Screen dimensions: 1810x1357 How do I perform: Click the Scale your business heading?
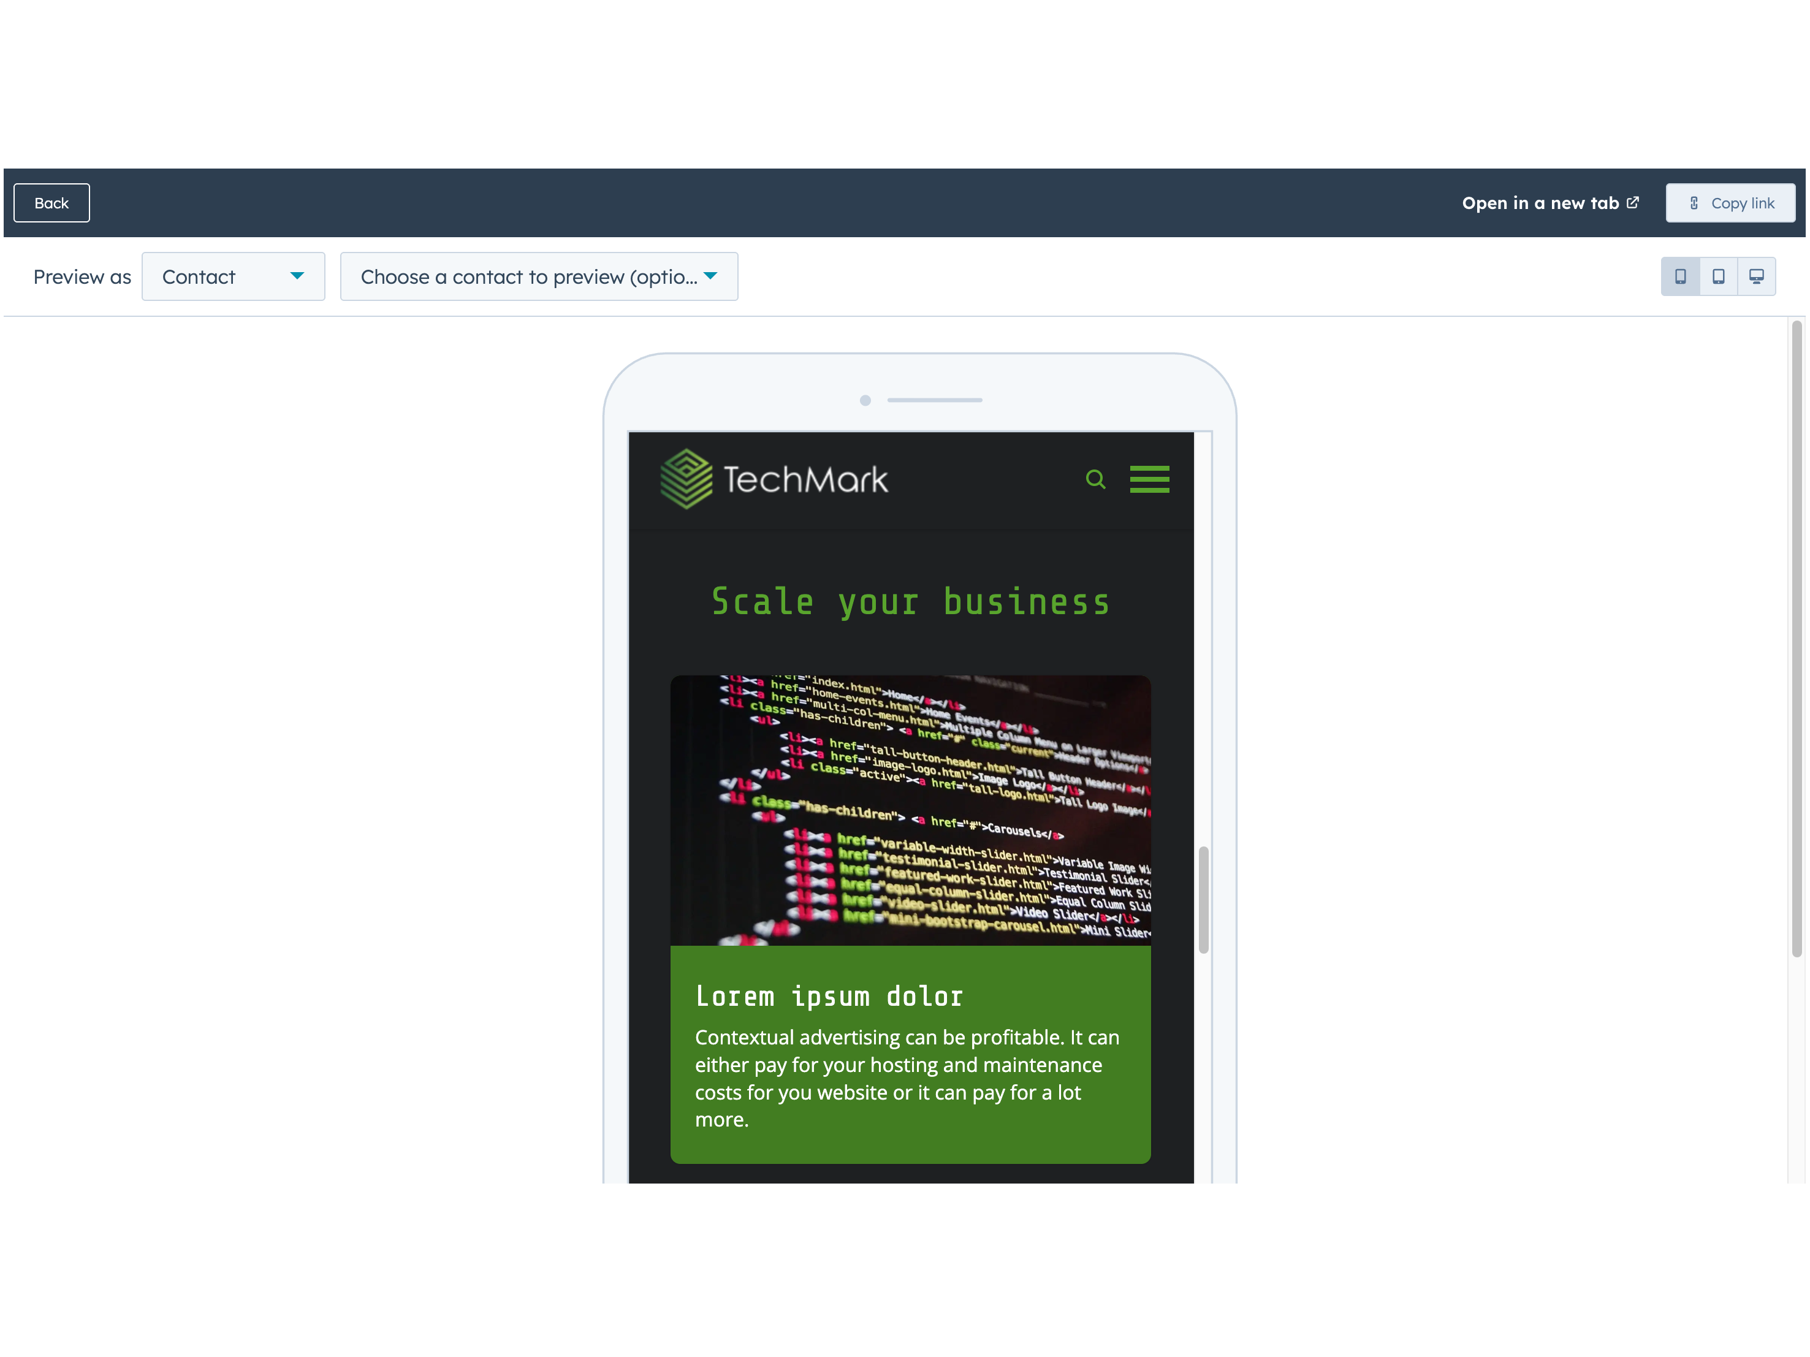point(910,602)
